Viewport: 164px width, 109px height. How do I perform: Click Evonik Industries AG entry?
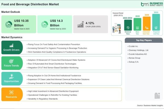click(x=138, y=54)
